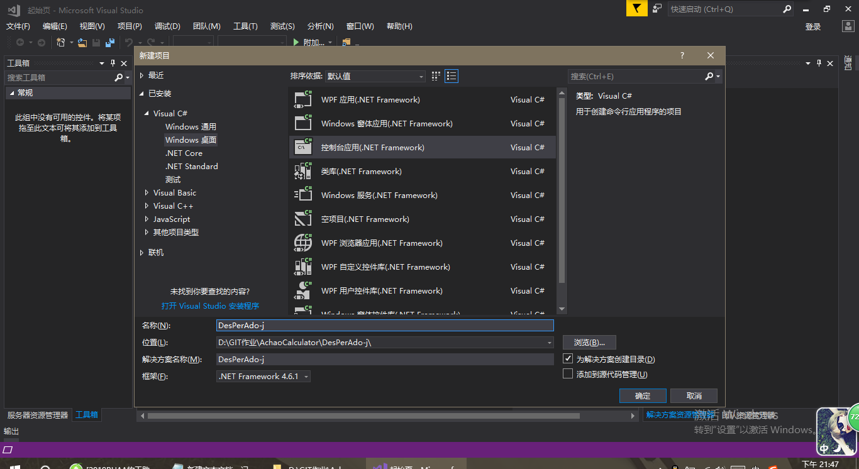Open the 视图(V) menu
This screenshot has height=469, width=859.
(x=92, y=26)
